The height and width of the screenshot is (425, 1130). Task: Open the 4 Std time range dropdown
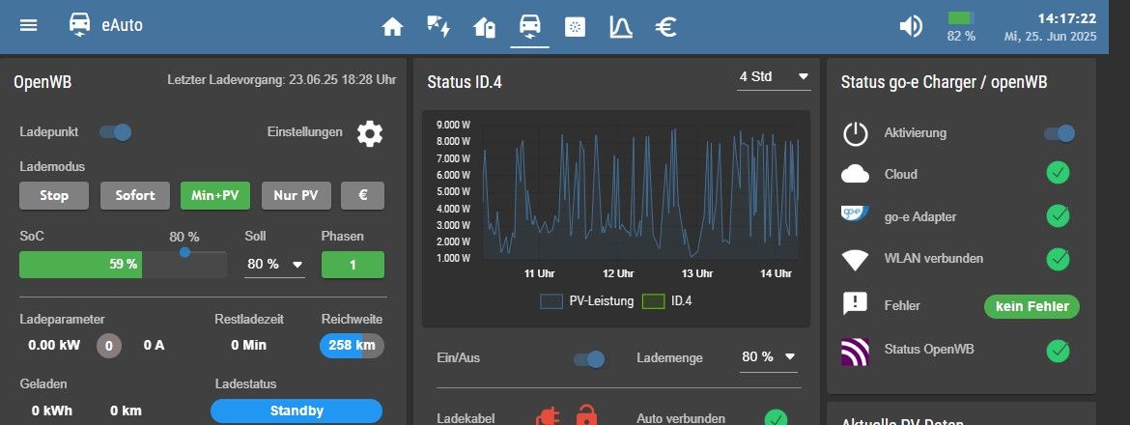pyautogui.click(x=773, y=77)
